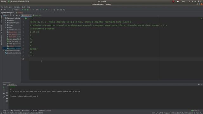The image size is (203, 114).
Task: Toggle the Commit tool window side tab
Action: pyautogui.click(x=1, y=29)
